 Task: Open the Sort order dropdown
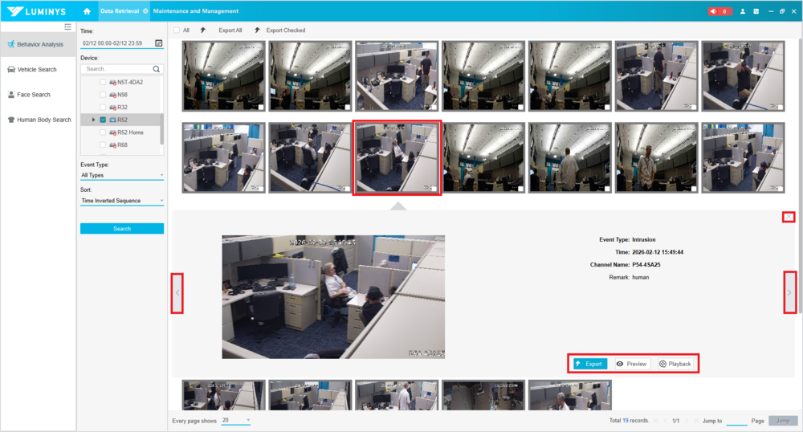pos(122,201)
